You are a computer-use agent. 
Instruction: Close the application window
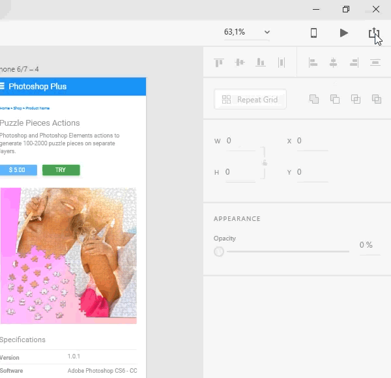click(x=376, y=10)
